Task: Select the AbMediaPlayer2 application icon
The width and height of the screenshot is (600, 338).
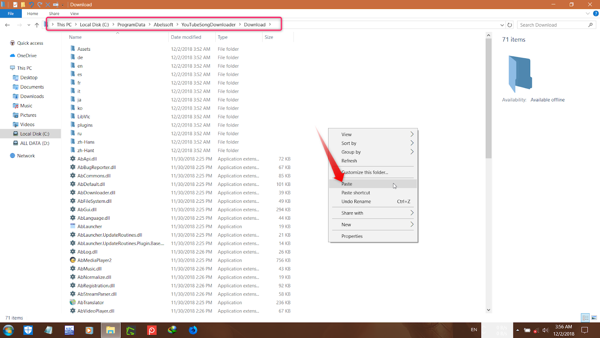Action: (x=73, y=260)
